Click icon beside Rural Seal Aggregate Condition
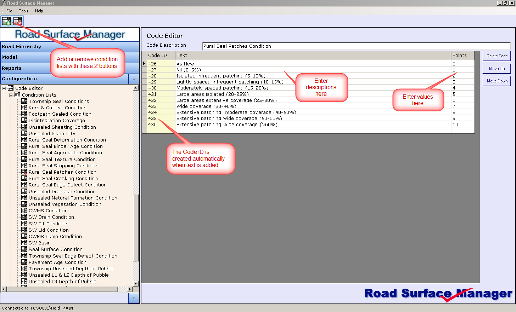Viewport: 516px width, 312px height. click(24, 152)
